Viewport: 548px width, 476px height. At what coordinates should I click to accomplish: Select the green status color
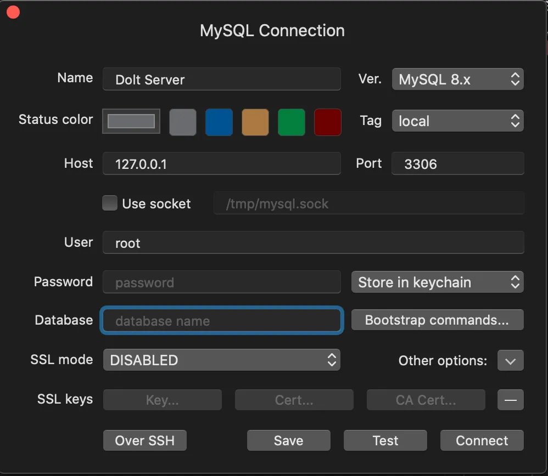pos(292,122)
